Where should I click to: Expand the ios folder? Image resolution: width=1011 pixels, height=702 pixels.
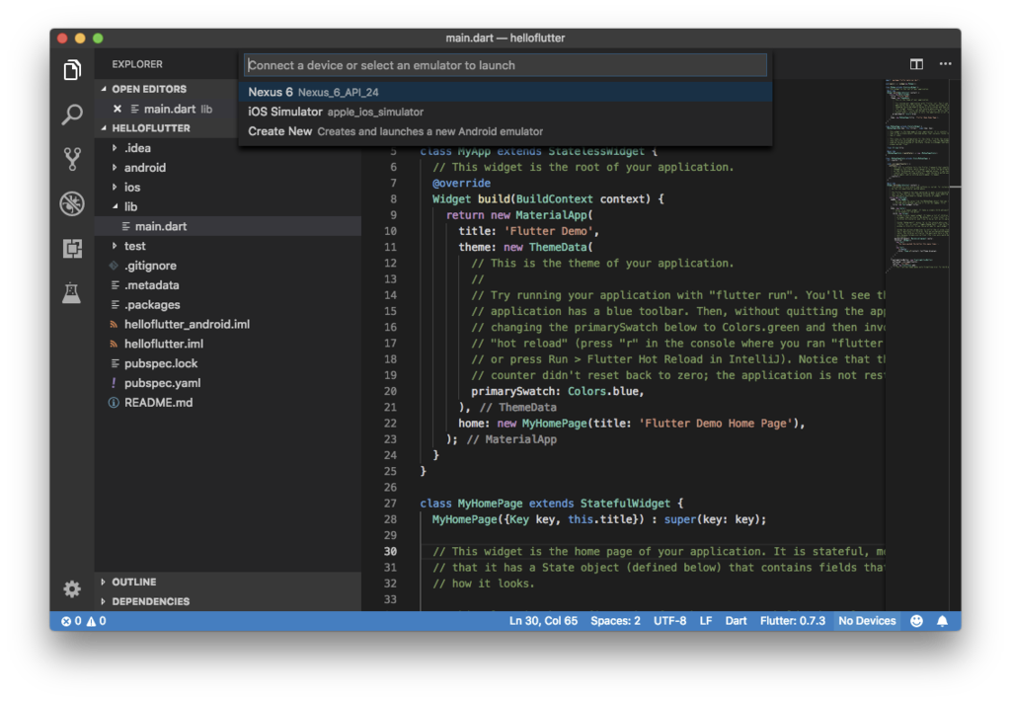115,187
